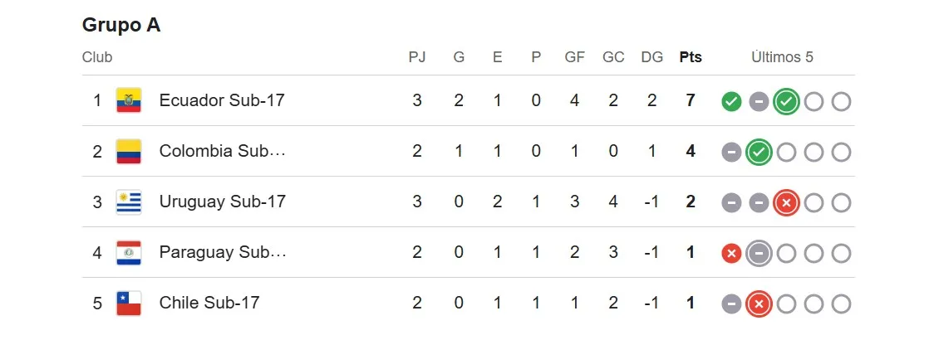Click the Colombia flag icon

click(x=129, y=152)
